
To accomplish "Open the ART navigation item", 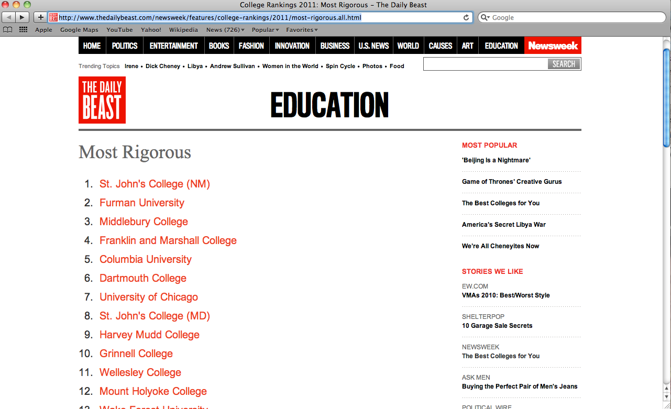I will point(468,46).
